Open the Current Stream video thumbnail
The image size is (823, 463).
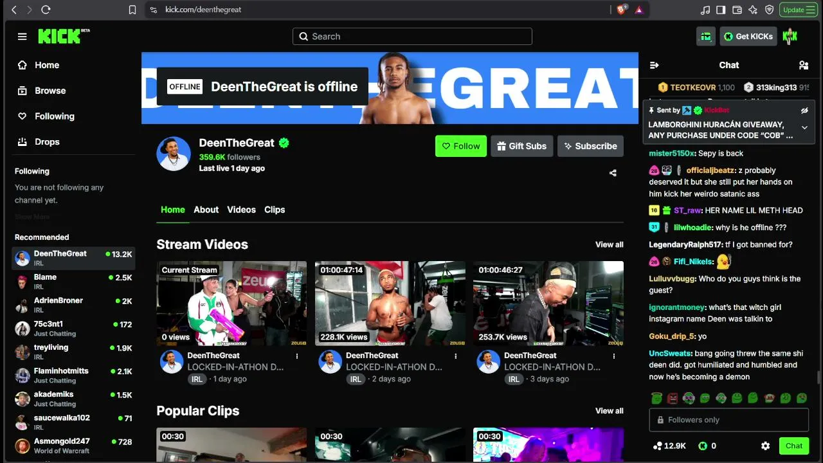coord(231,304)
